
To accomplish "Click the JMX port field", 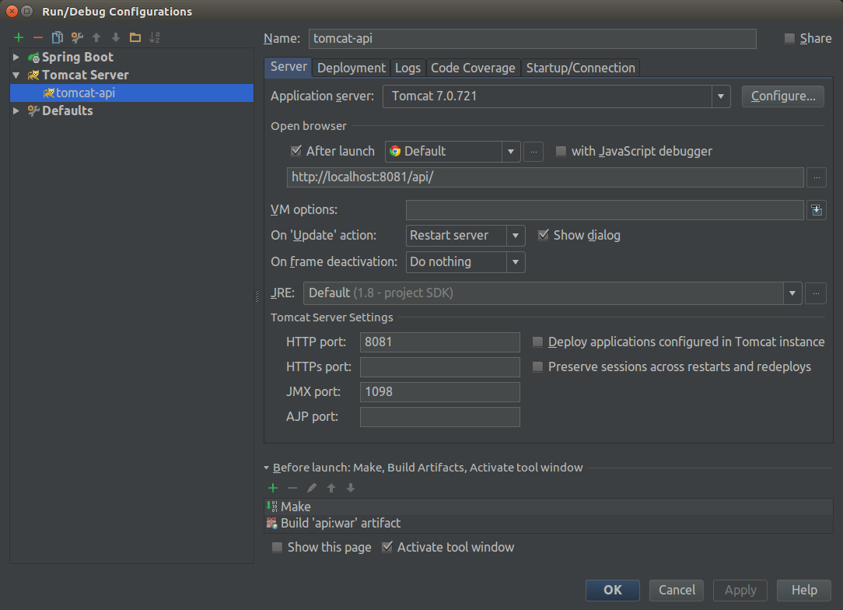I will pos(440,392).
